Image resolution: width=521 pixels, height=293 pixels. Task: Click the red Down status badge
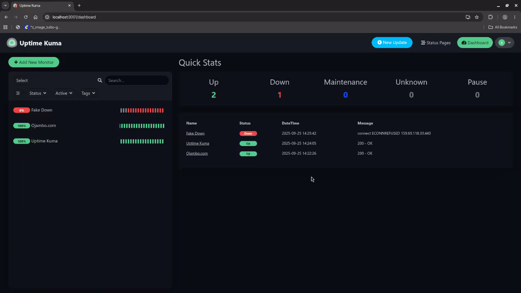(248, 133)
